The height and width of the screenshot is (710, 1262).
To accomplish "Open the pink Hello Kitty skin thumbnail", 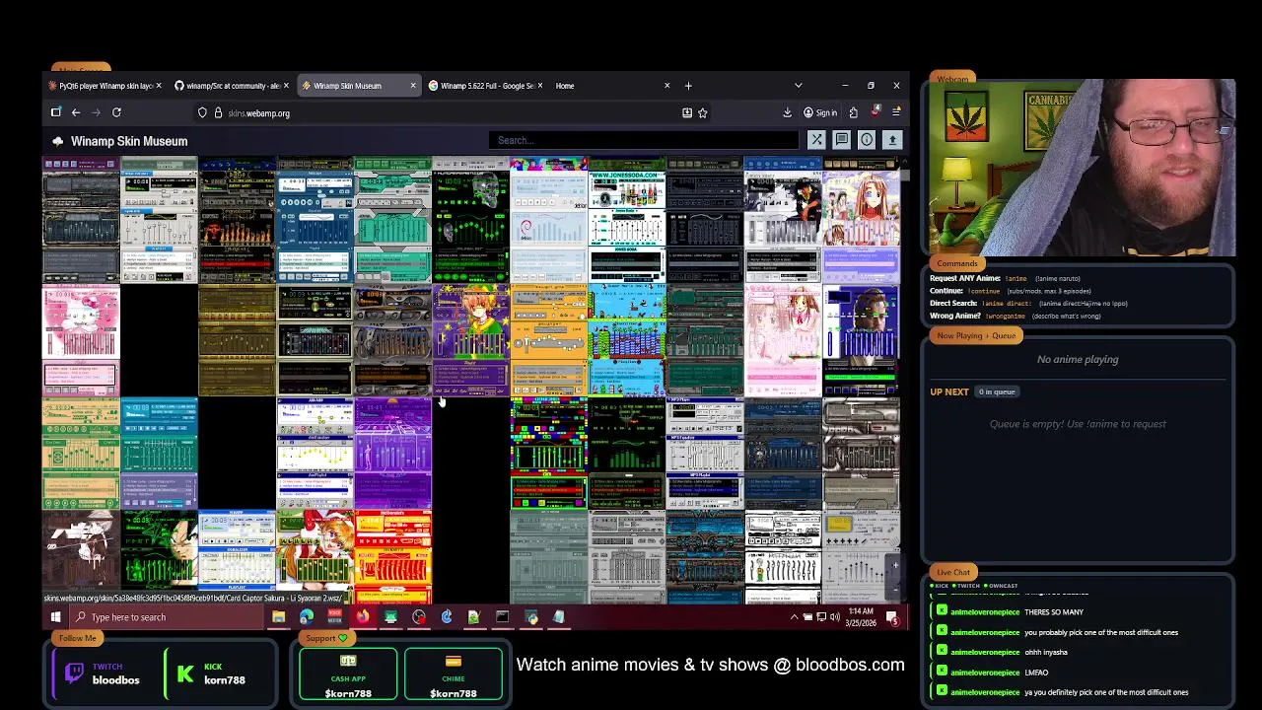I will coord(81,340).
